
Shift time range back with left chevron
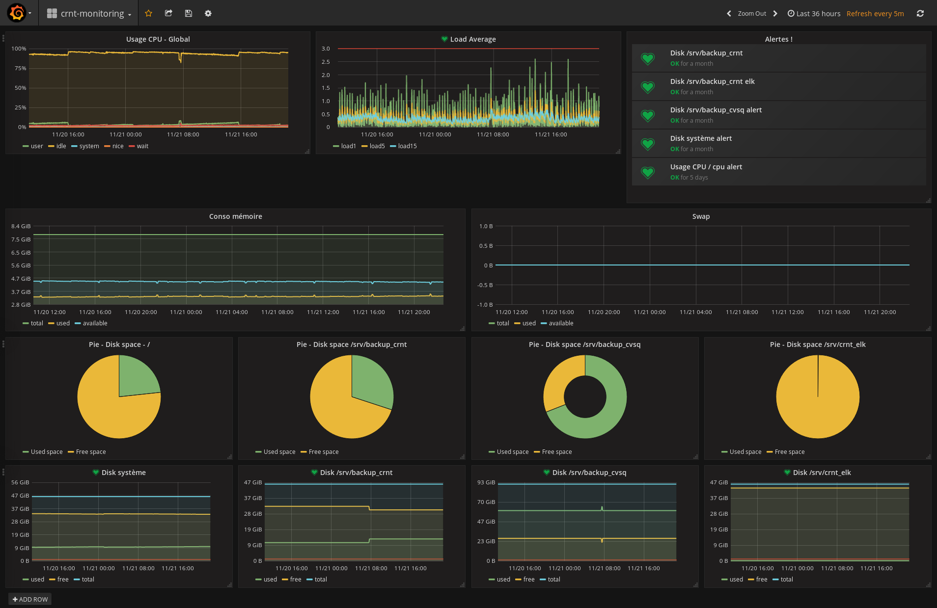pyautogui.click(x=729, y=14)
